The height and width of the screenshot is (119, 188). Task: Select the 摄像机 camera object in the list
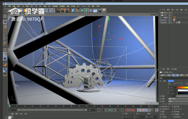coord(166,17)
